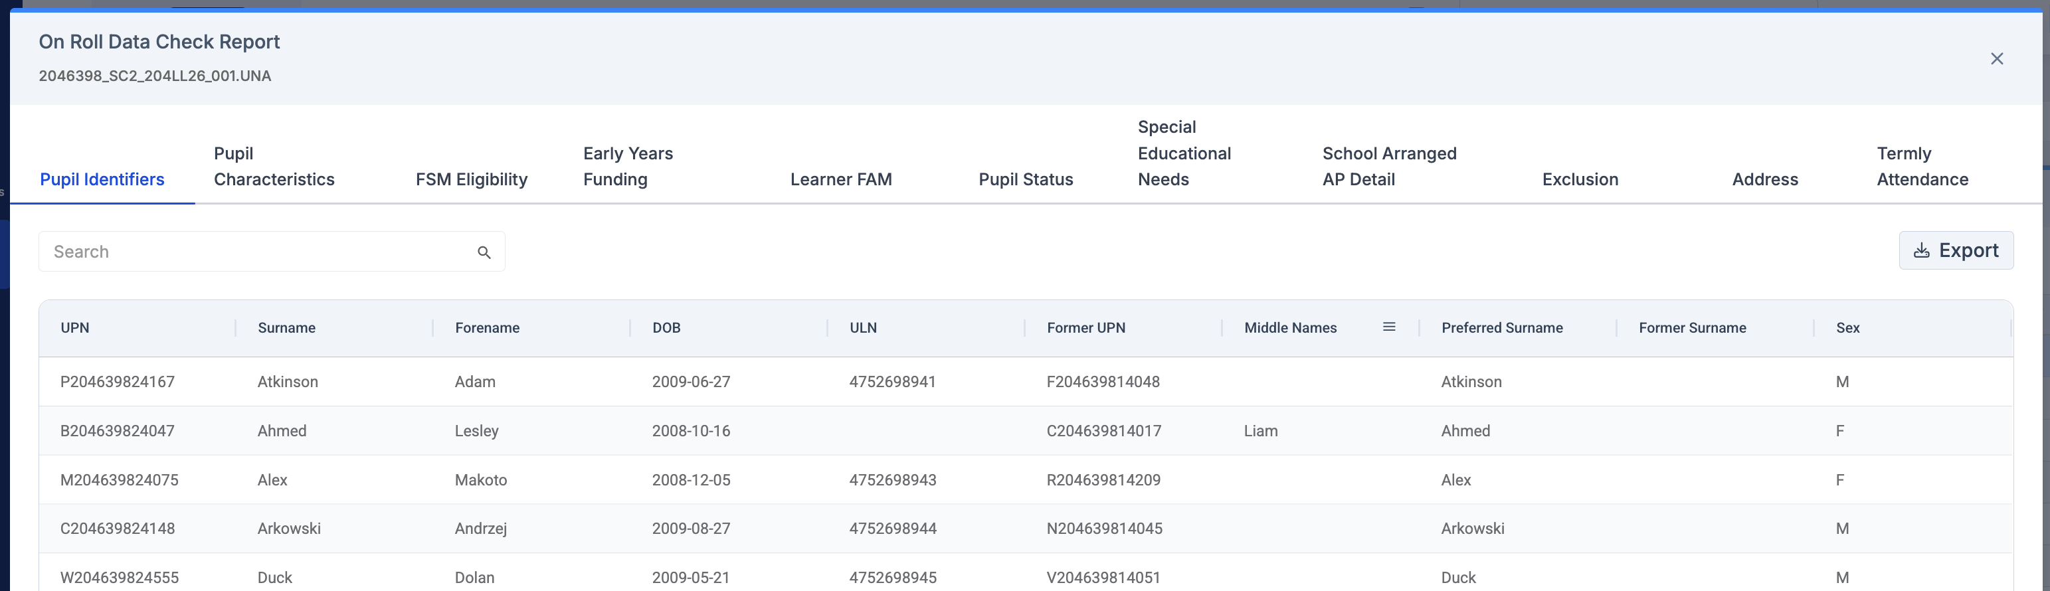Click ULN value 4752698941
The width and height of the screenshot is (2050, 591).
[x=892, y=382]
